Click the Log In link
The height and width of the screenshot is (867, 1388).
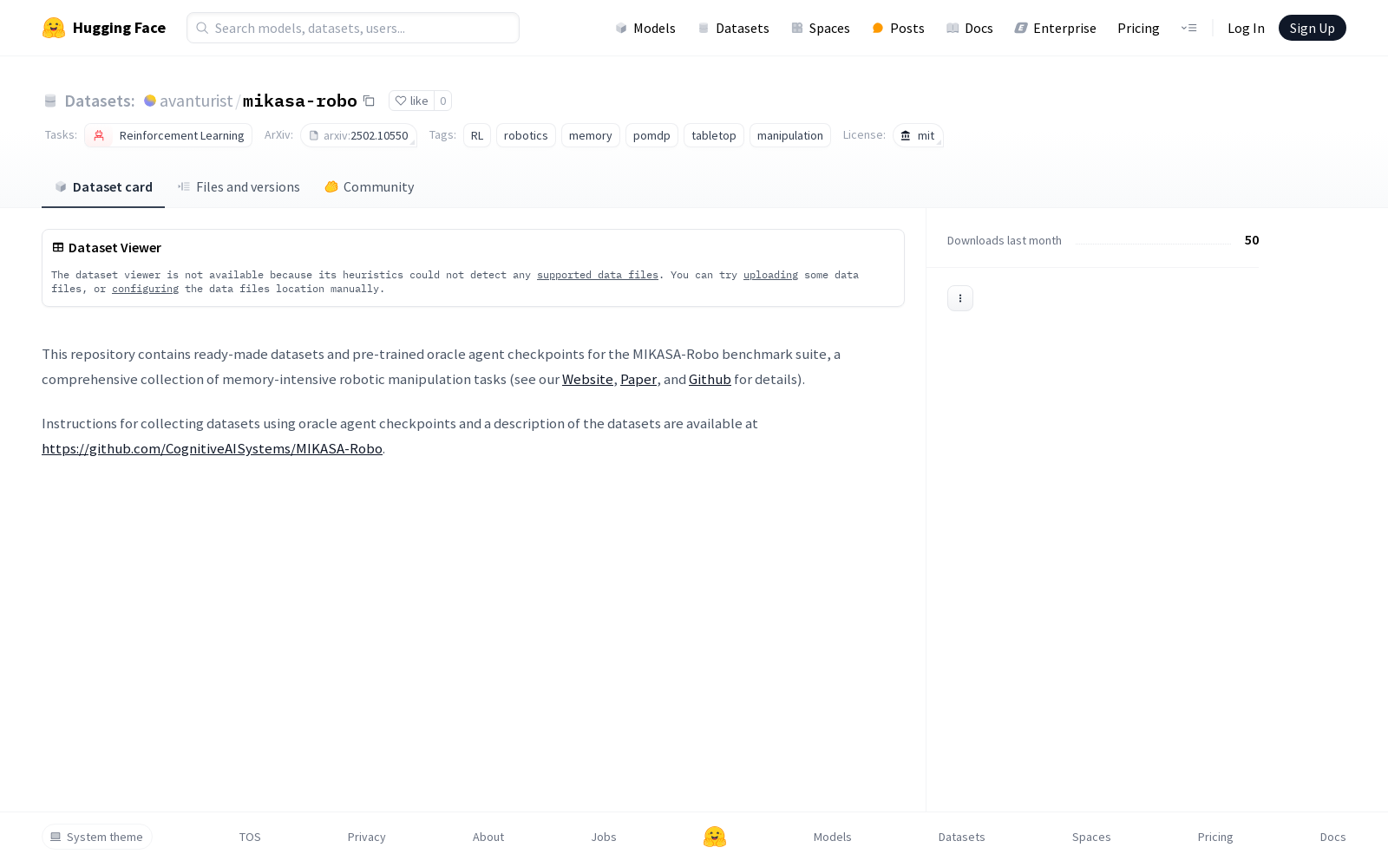click(x=1246, y=28)
